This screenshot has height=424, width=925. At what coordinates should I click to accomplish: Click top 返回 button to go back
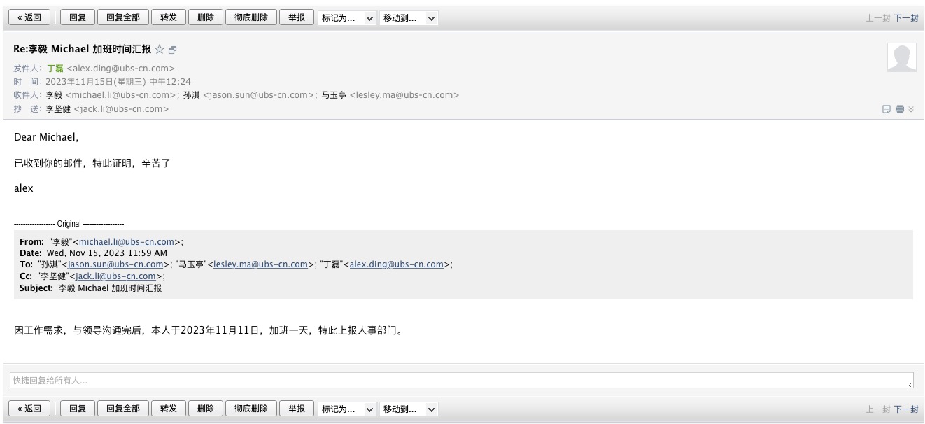[x=29, y=18]
